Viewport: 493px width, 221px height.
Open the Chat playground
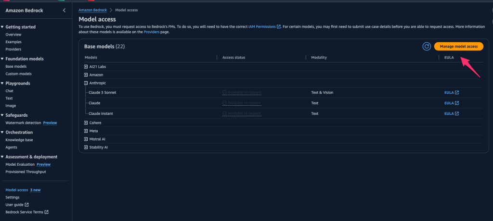10,91
